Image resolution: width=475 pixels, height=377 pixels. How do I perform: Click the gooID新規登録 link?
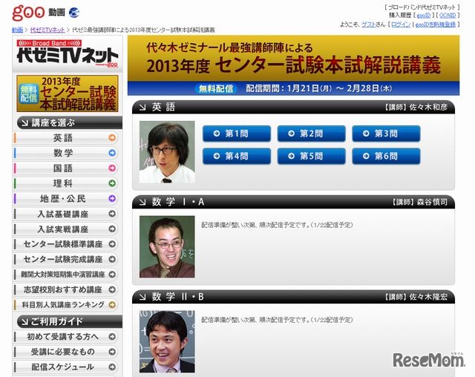pos(436,24)
